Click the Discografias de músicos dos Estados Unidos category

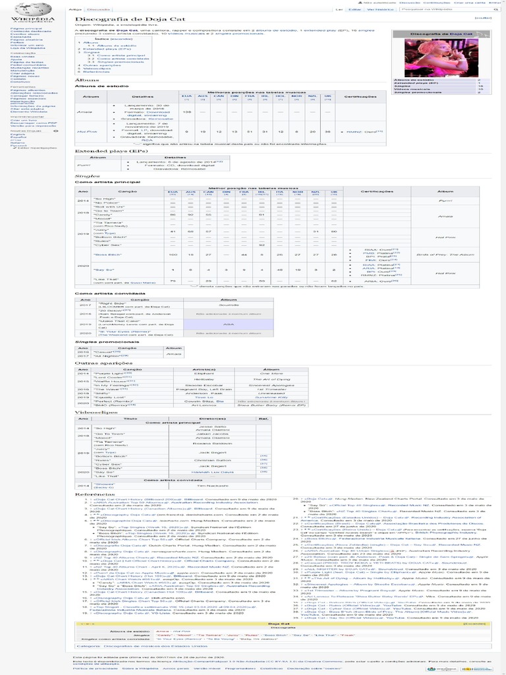[x=155, y=646]
